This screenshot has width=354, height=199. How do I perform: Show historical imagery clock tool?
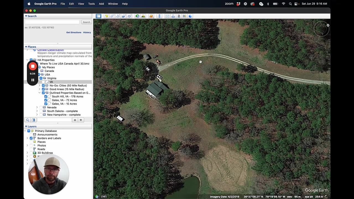pos(137,16)
